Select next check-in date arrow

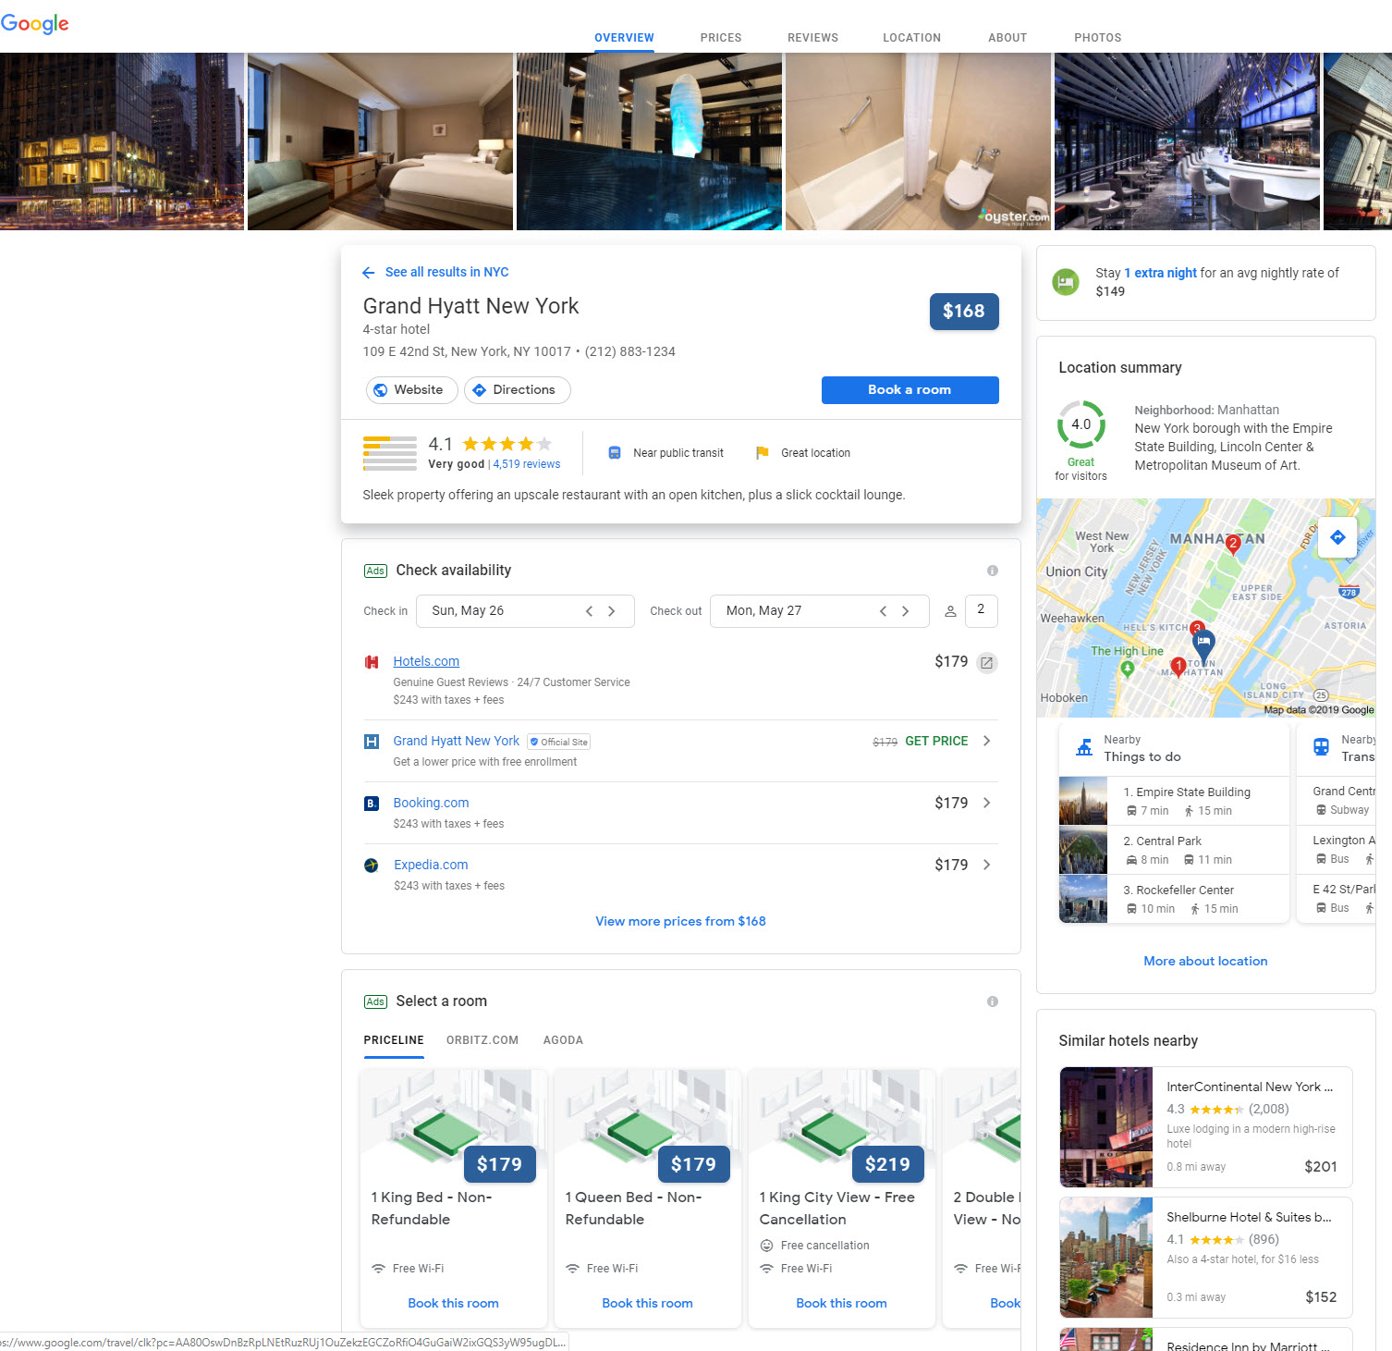612,611
